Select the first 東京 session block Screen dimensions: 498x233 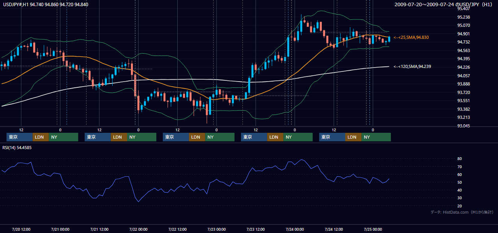pos(19,137)
